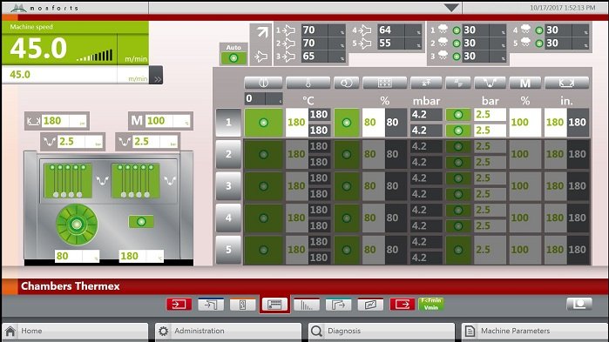
Task: Click the green F<Fmin Vmin button
Action: (x=431, y=304)
